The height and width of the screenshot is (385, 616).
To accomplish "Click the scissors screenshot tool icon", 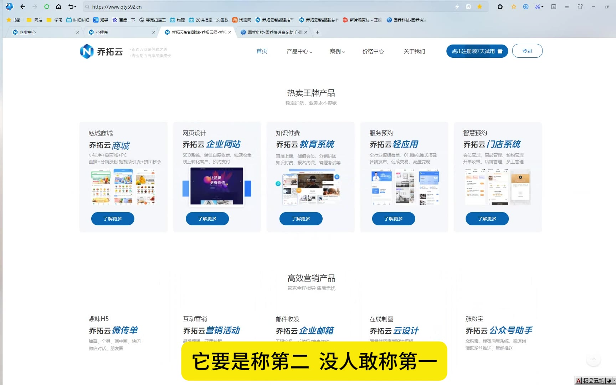I will tap(537, 7).
